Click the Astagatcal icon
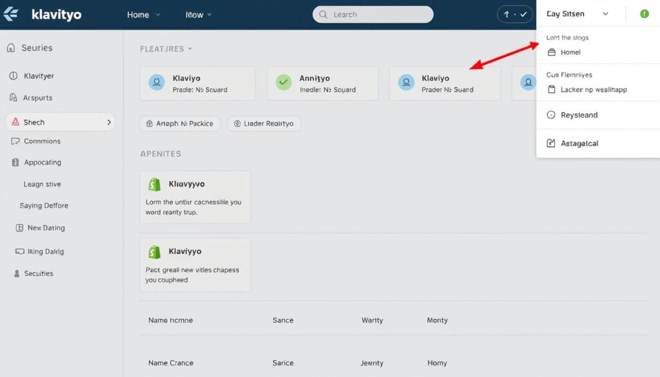 (551, 143)
